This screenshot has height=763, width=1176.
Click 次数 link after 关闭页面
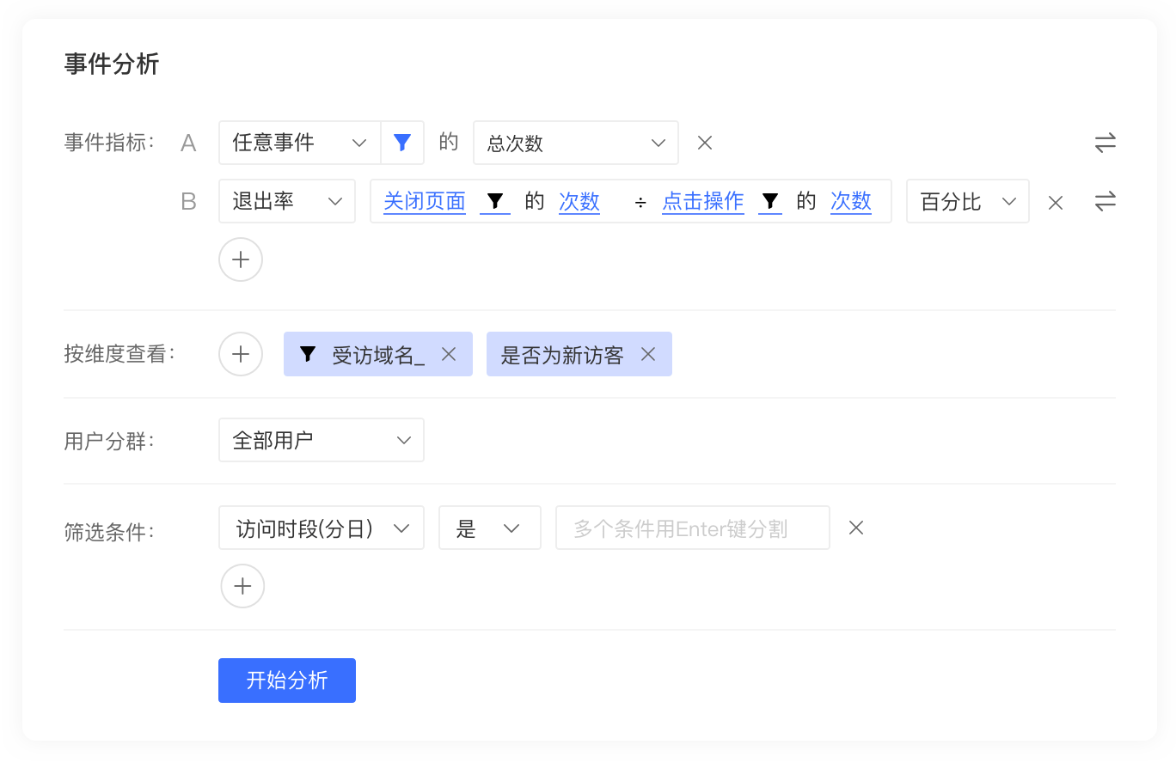579,202
